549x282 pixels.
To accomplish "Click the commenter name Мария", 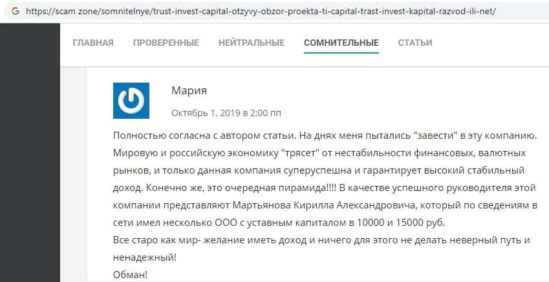I will click(x=189, y=90).
